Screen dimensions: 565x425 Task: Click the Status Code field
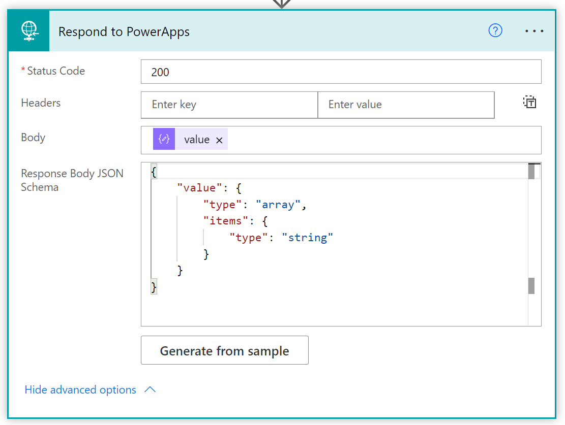(x=341, y=72)
